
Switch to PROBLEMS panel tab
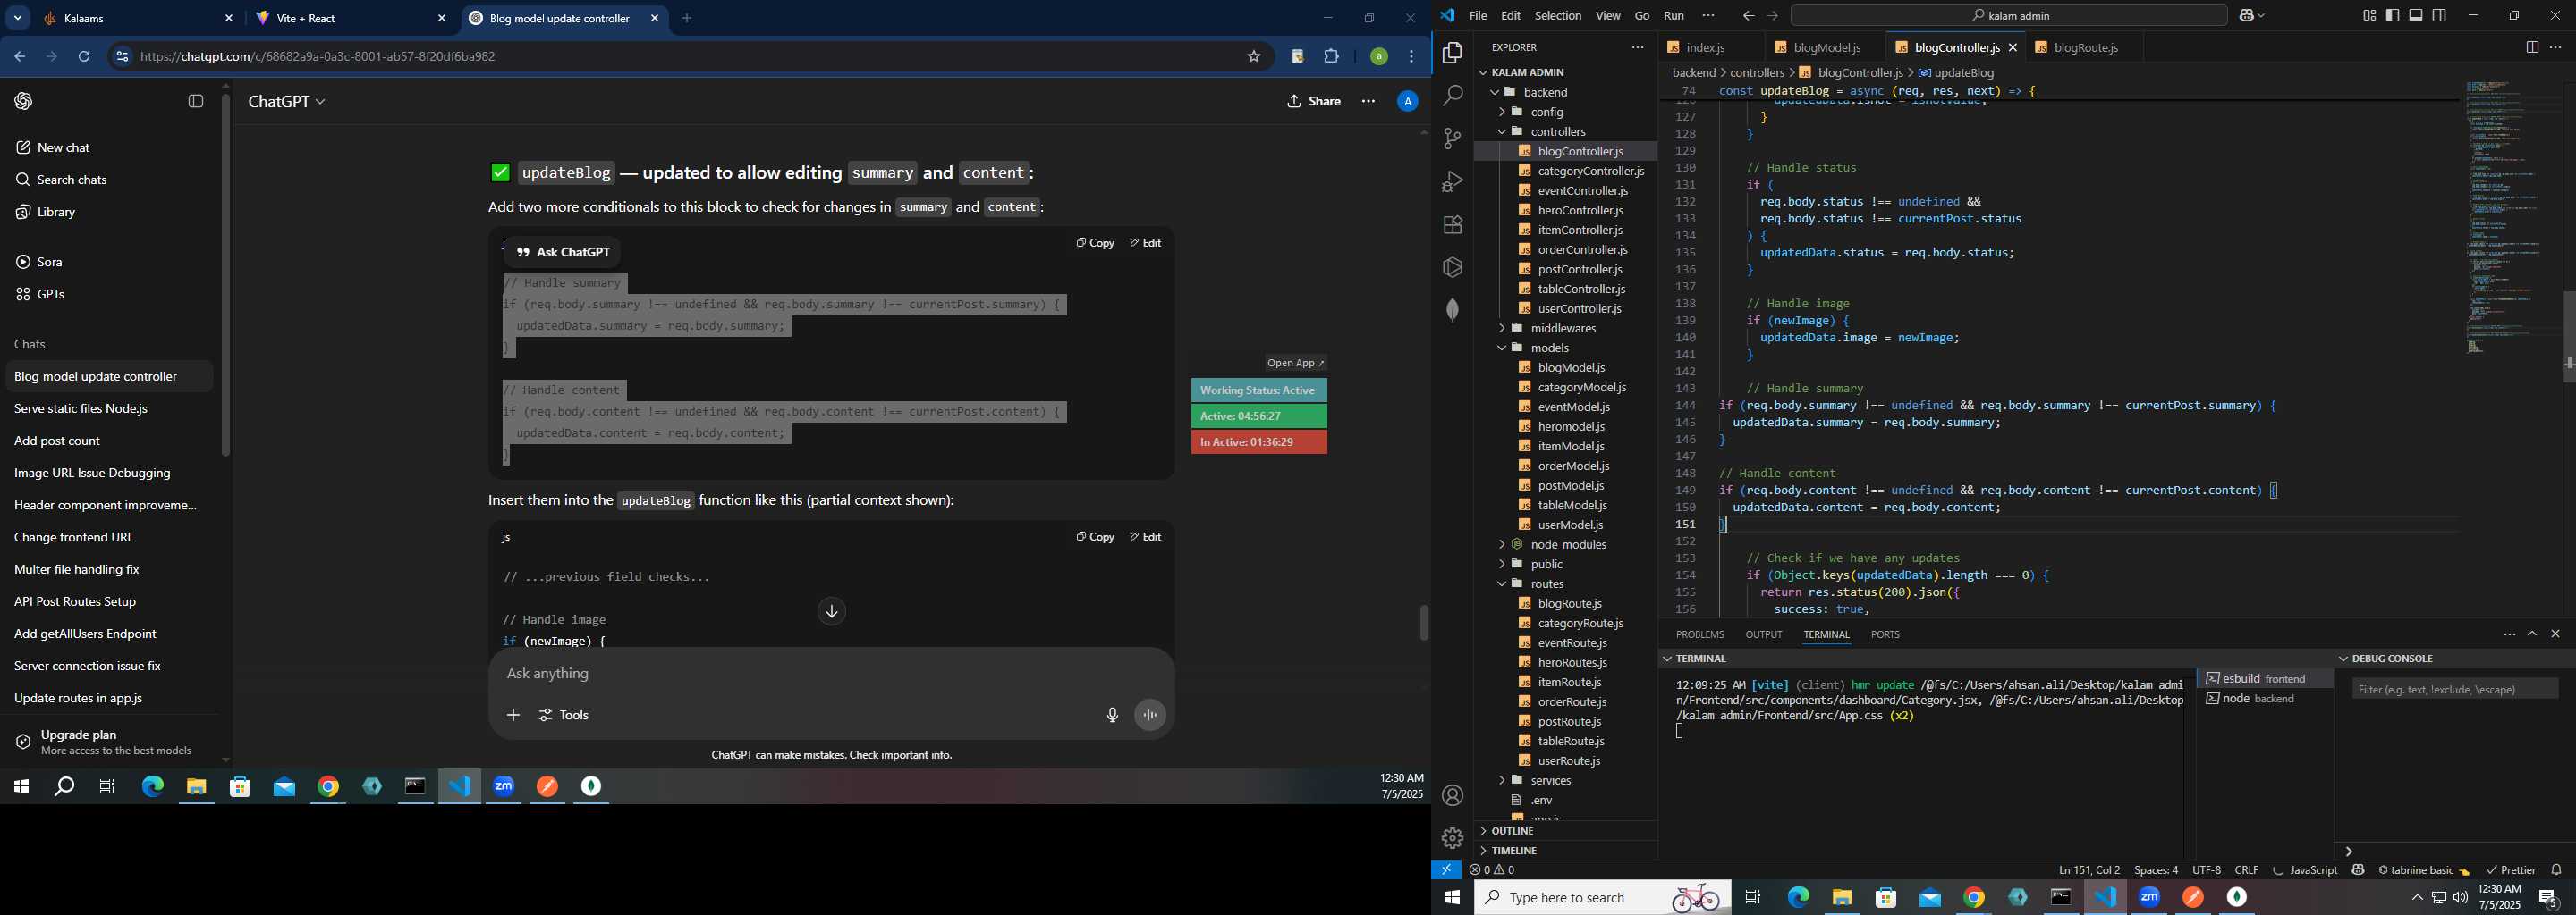(1699, 635)
